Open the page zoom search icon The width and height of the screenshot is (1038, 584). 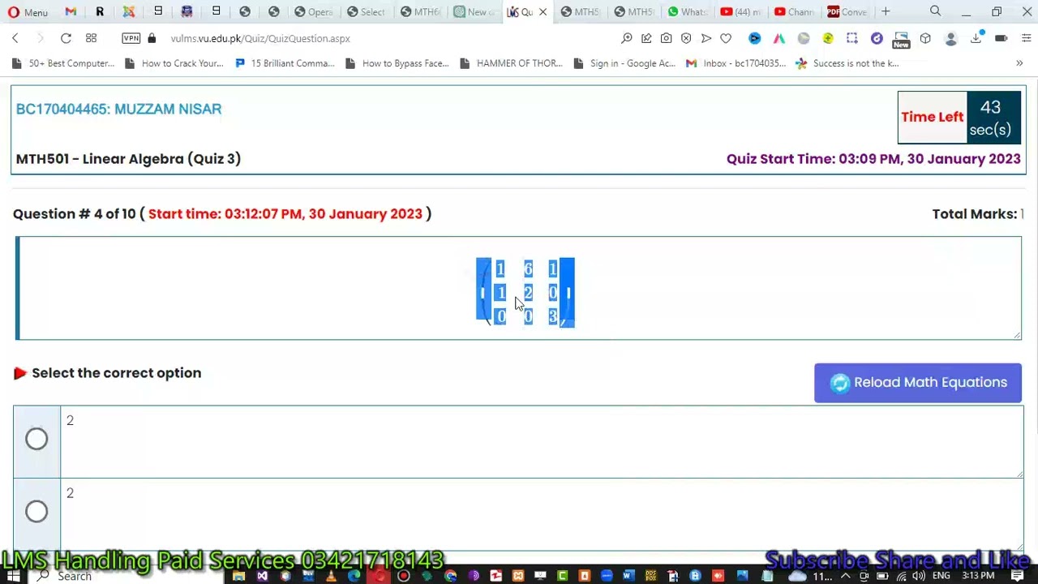(x=627, y=38)
